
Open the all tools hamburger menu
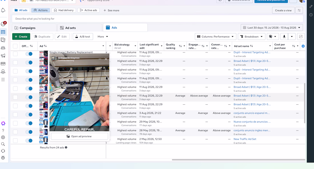click(3, 80)
